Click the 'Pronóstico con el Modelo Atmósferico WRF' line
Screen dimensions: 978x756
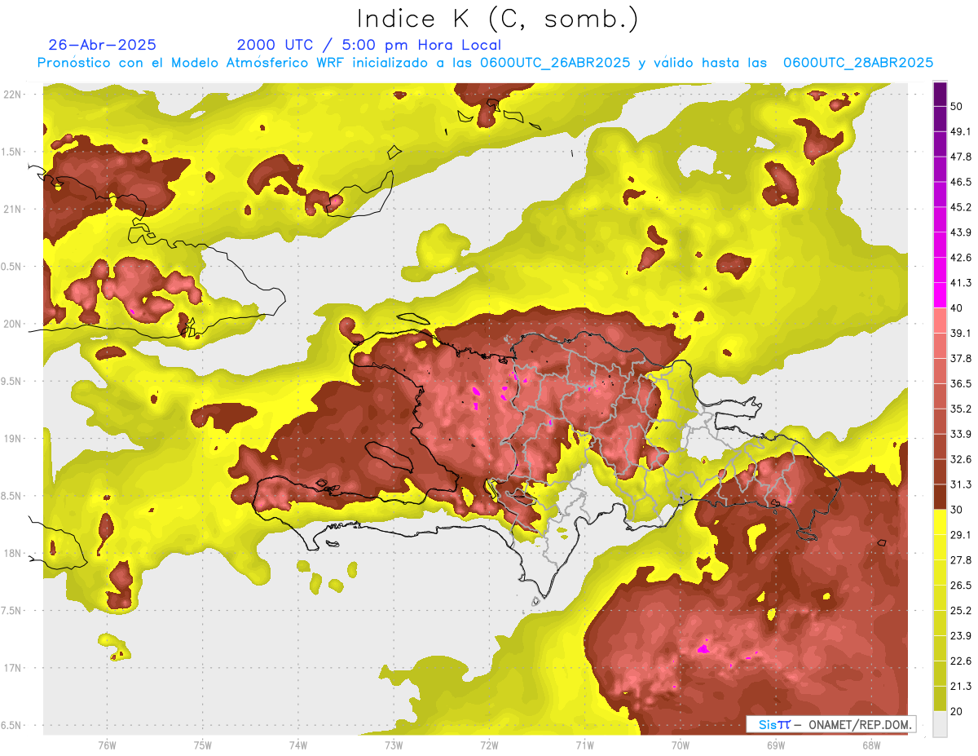(485, 63)
